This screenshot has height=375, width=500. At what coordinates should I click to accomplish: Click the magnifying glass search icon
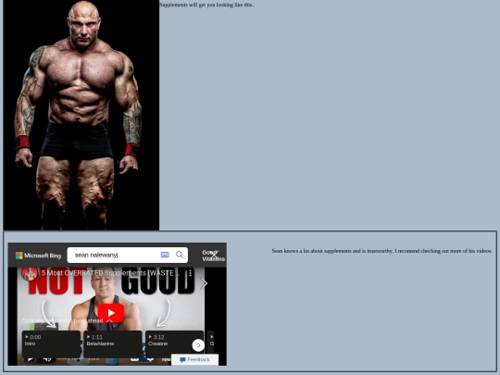point(180,255)
